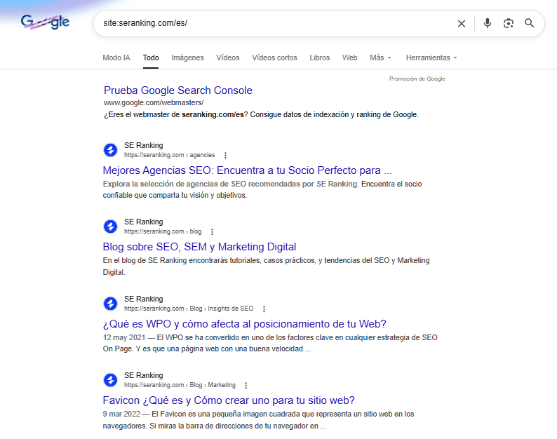The image size is (557, 439).
Task: Click the SE Ranking site name above agencies
Action: (x=144, y=145)
